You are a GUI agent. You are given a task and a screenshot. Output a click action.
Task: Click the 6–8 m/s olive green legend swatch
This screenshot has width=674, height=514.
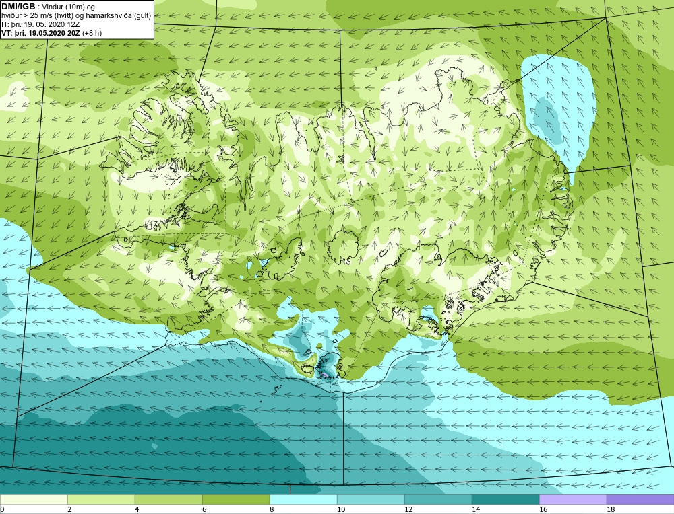pyautogui.click(x=236, y=499)
